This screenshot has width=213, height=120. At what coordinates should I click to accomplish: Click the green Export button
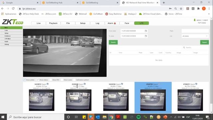coord(204,42)
